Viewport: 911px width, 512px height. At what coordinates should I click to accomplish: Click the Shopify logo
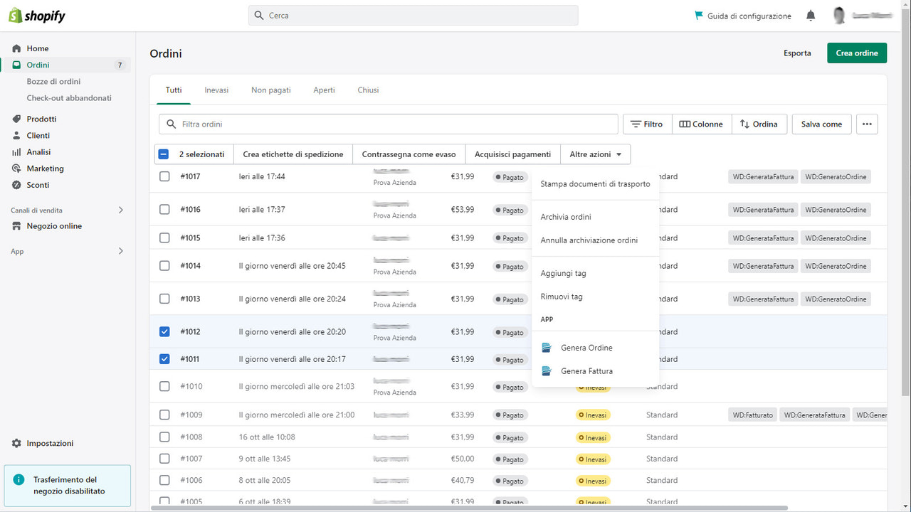coord(37,16)
